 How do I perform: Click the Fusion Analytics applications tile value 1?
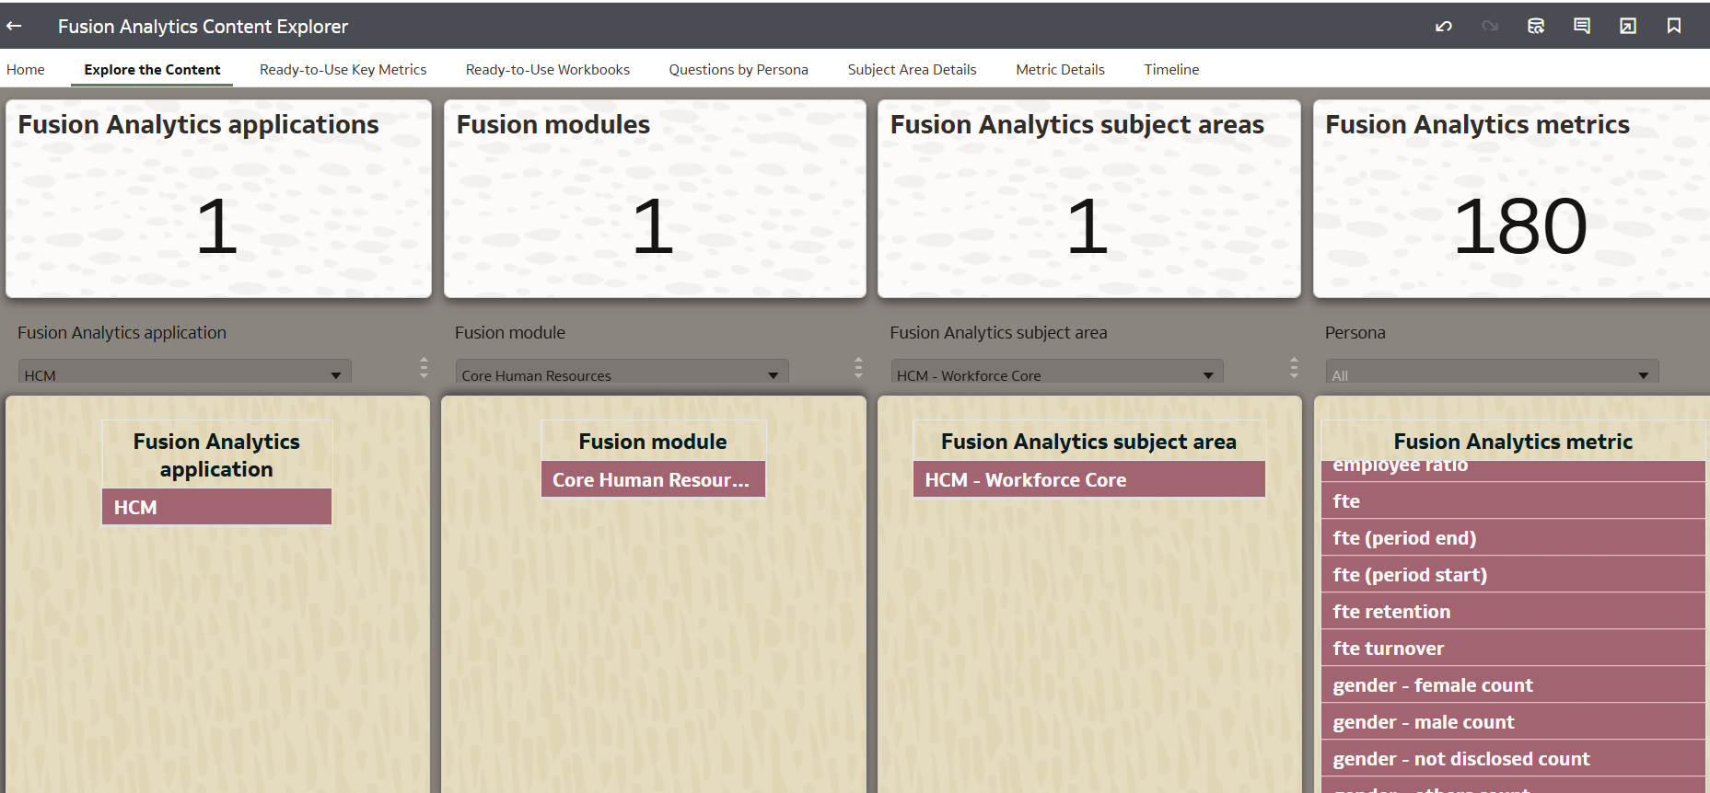click(x=217, y=226)
